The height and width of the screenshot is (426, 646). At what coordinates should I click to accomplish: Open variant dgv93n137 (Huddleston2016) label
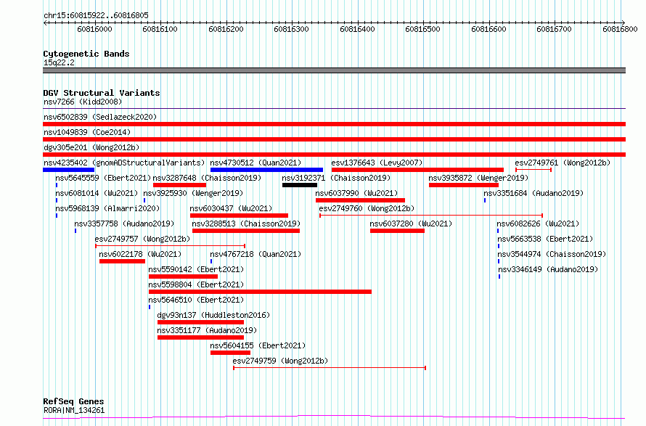(x=213, y=315)
